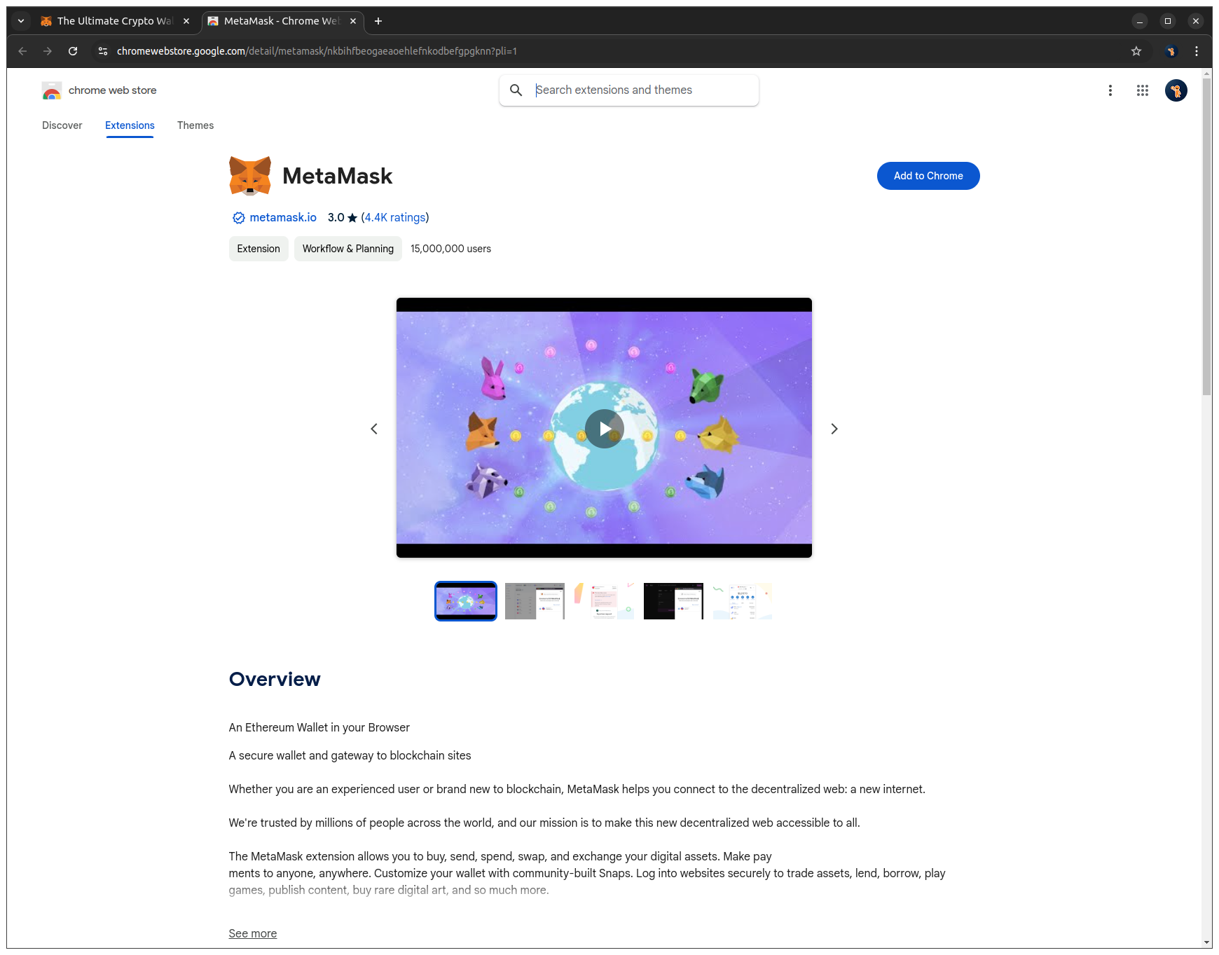Click the verified publisher badge icon
1219x955 pixels.
point(239,218)
